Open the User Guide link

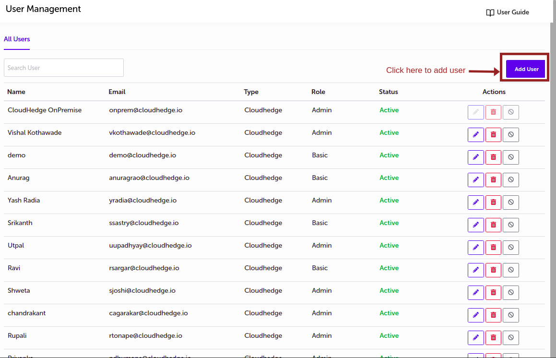click(x=512, y=12)
